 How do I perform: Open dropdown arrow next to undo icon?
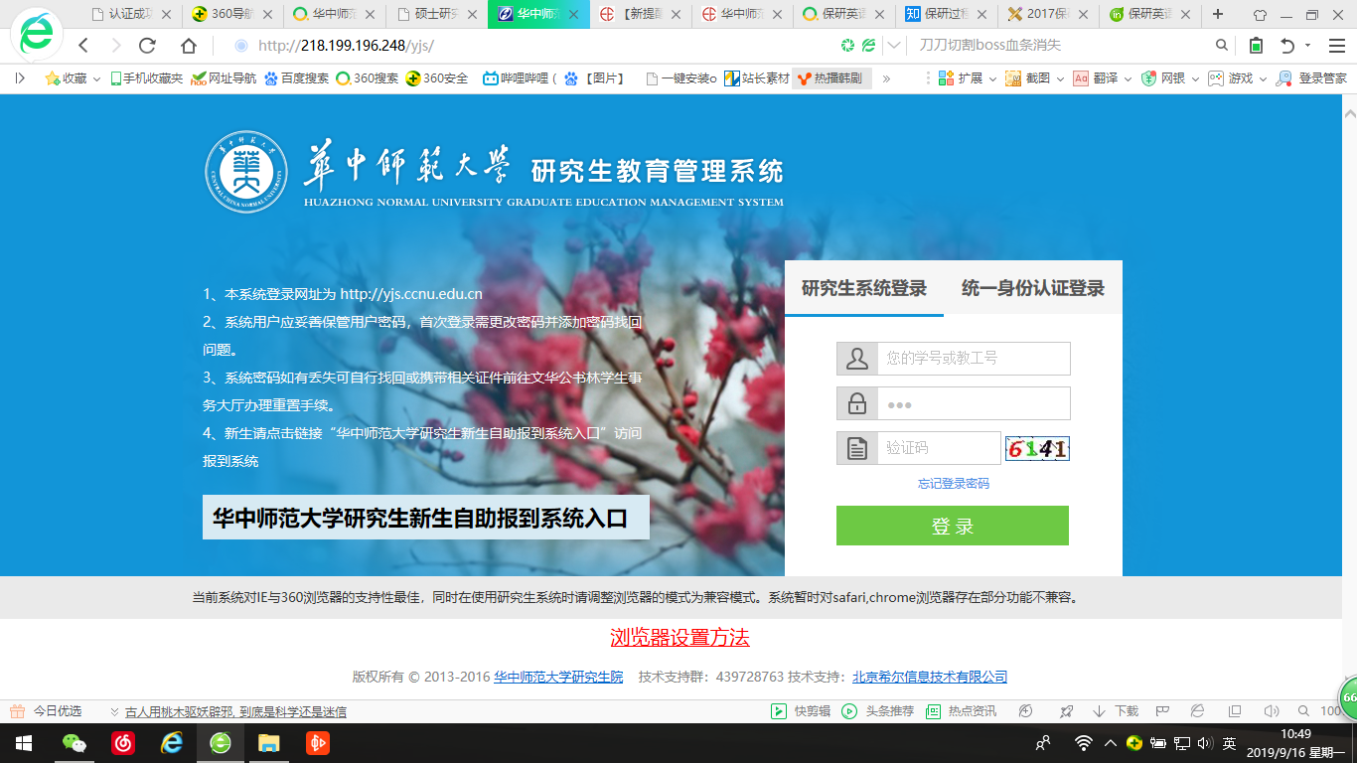[1308, 46]
